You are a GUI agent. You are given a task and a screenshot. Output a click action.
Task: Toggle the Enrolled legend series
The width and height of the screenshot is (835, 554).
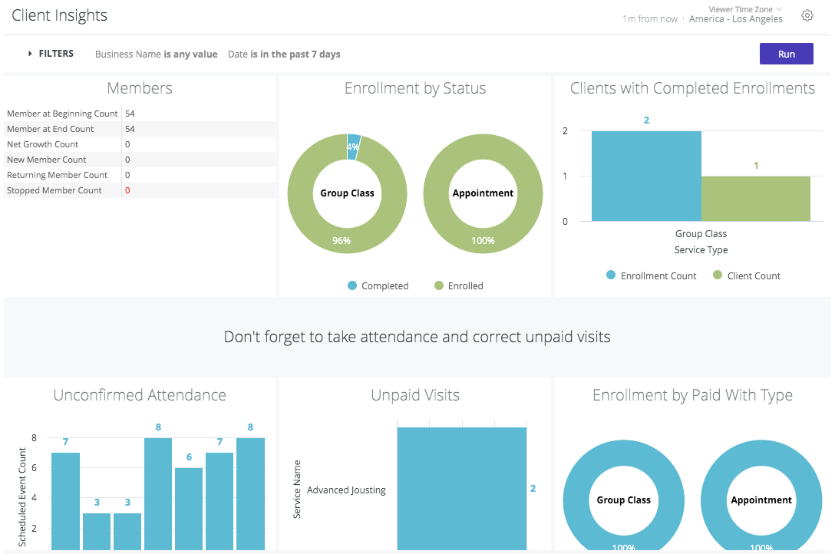point(464,285)
